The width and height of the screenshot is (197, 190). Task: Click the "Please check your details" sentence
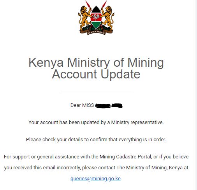(x=96, y=140)
